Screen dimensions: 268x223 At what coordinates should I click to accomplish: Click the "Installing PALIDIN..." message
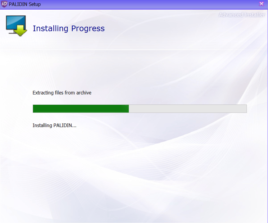54,126
